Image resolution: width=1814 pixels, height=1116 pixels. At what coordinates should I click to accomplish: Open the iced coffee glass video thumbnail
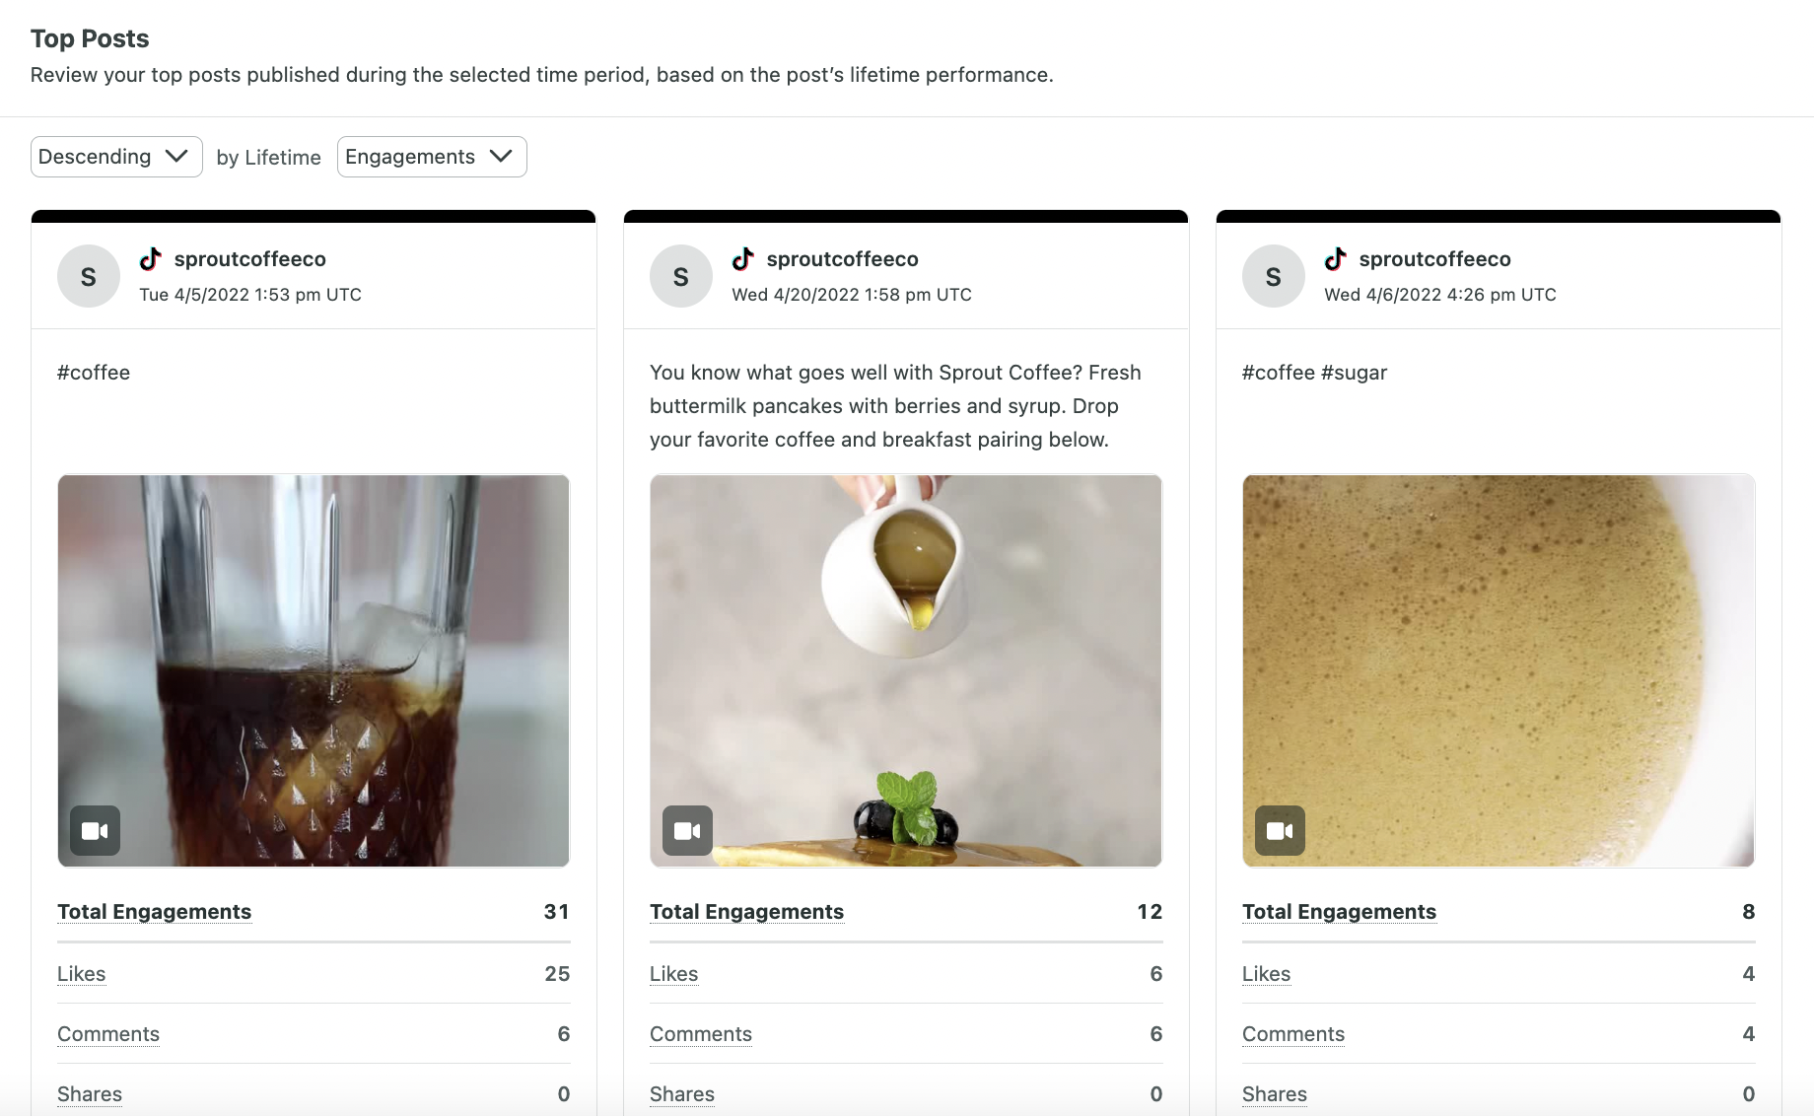coord(314,670)
